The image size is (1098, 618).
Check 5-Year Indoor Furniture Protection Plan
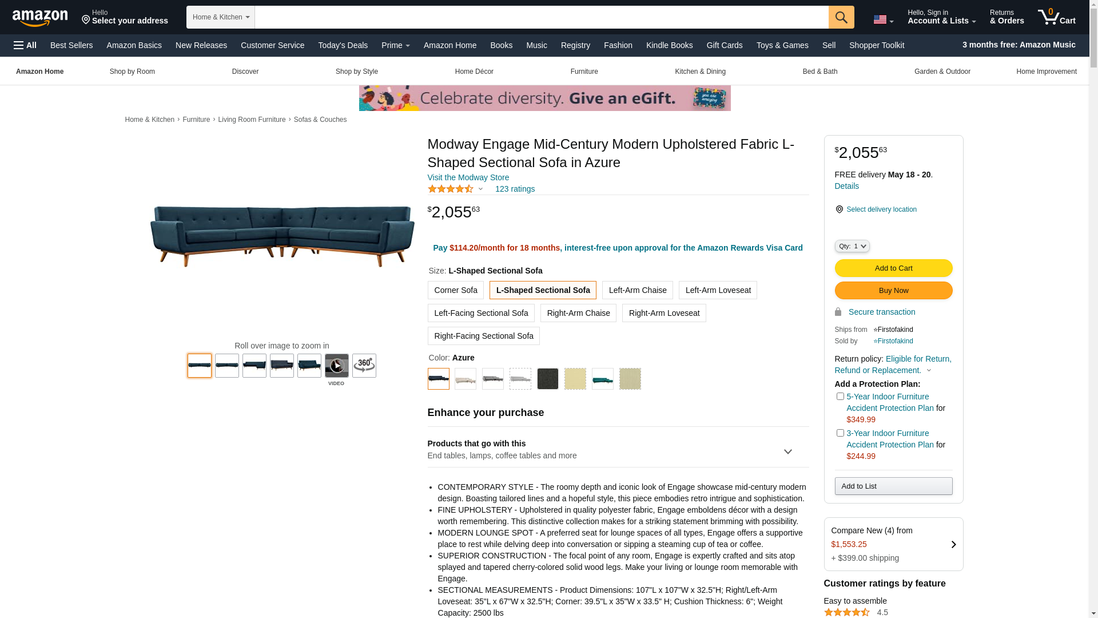[840, 396]
